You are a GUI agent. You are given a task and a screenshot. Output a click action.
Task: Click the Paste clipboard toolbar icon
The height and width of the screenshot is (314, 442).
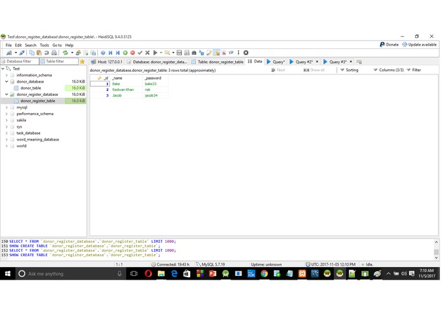39,53
